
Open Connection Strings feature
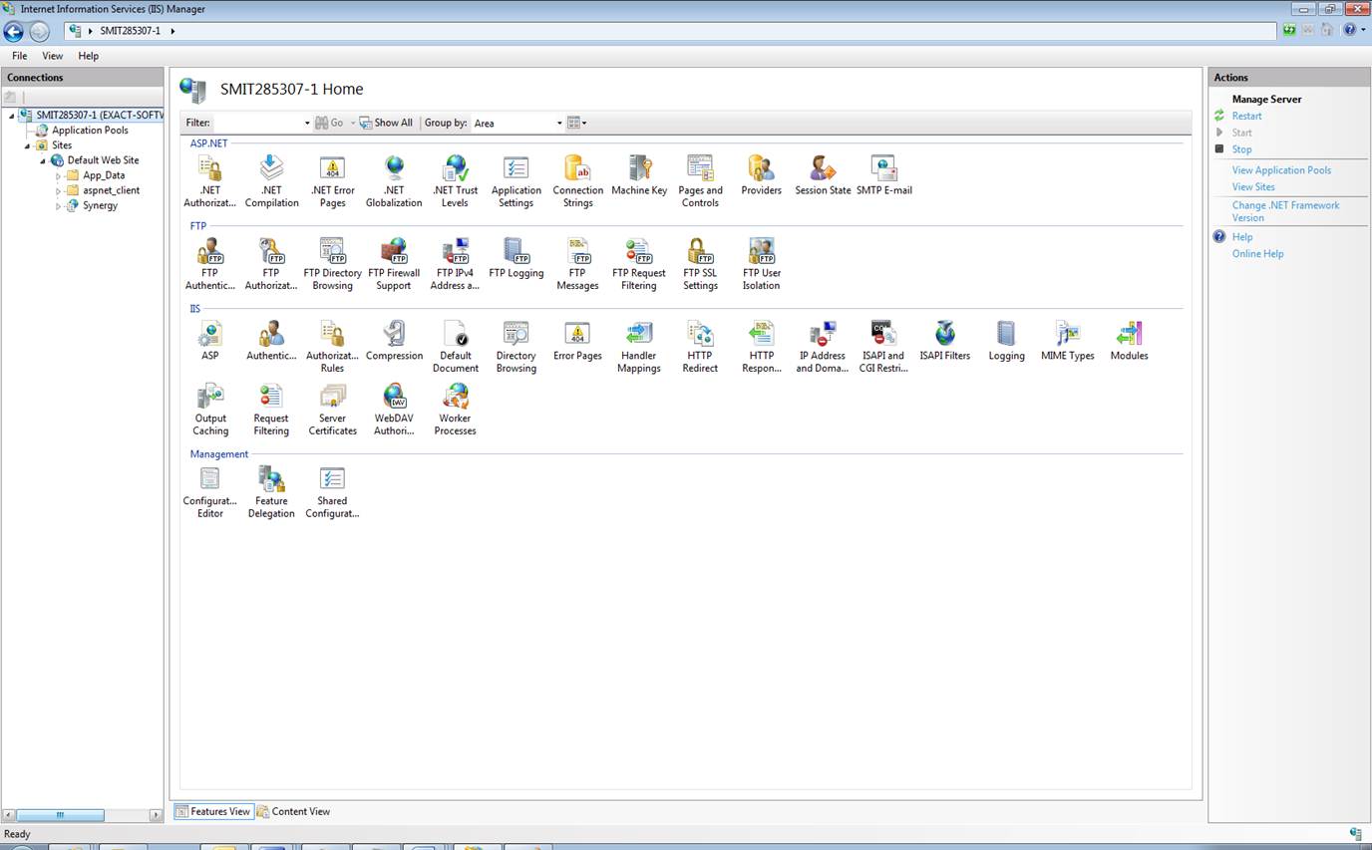point(578,181)
